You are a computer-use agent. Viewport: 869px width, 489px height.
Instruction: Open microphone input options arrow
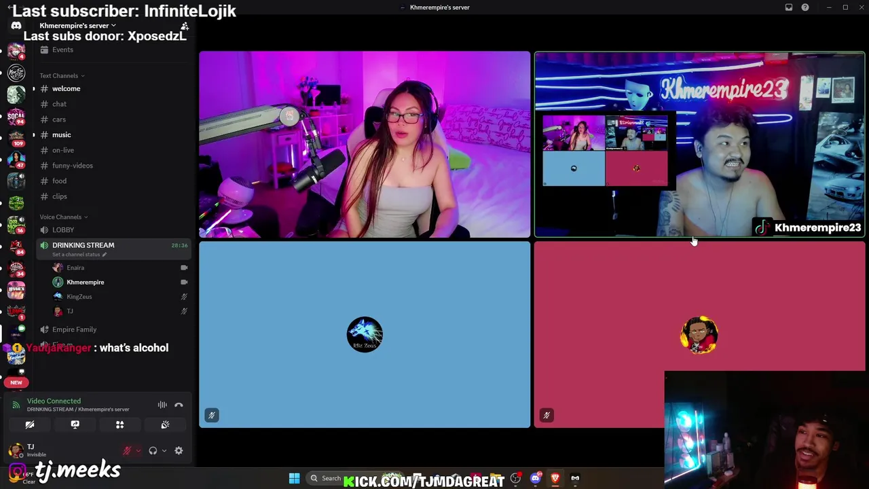pyautogui.click(x=138, y=450)
